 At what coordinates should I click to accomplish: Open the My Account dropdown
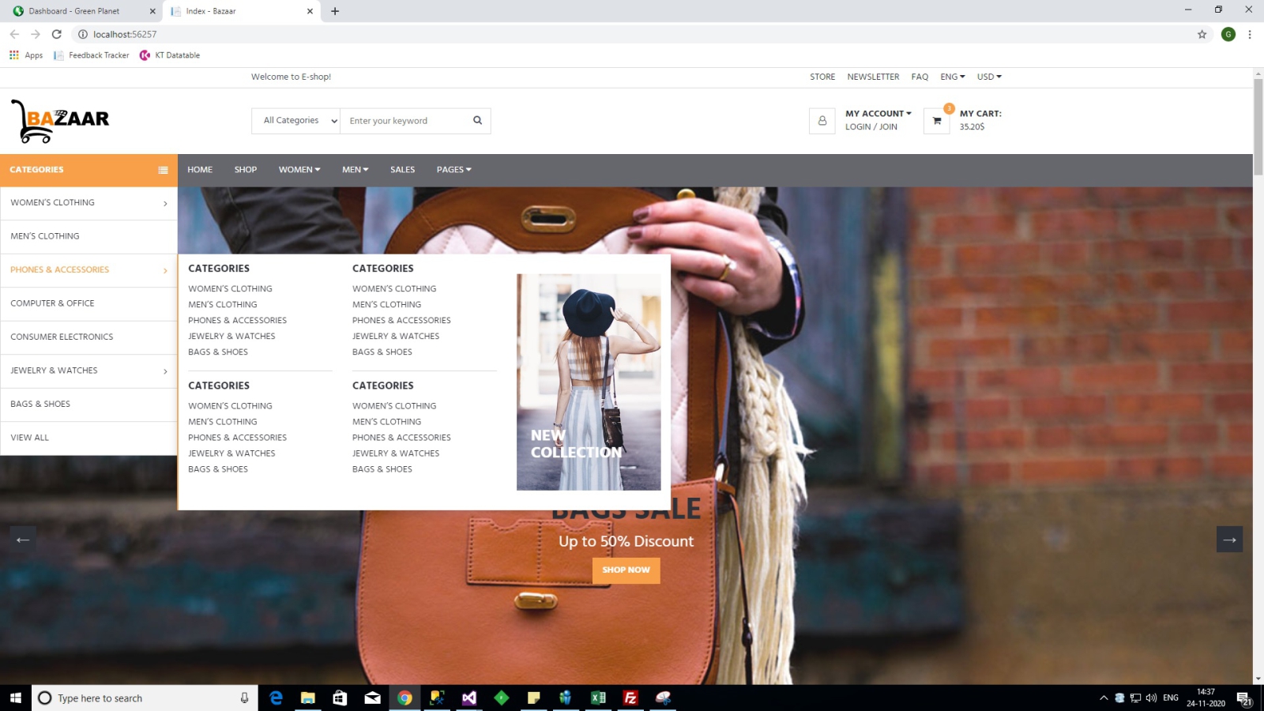(x=878, y=114)
